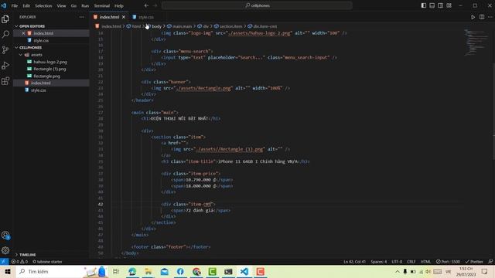Image resolution: width=495 pixels, height=278 pixels.
Task: Go back with the navigation arrow
Action: point(146,5)
